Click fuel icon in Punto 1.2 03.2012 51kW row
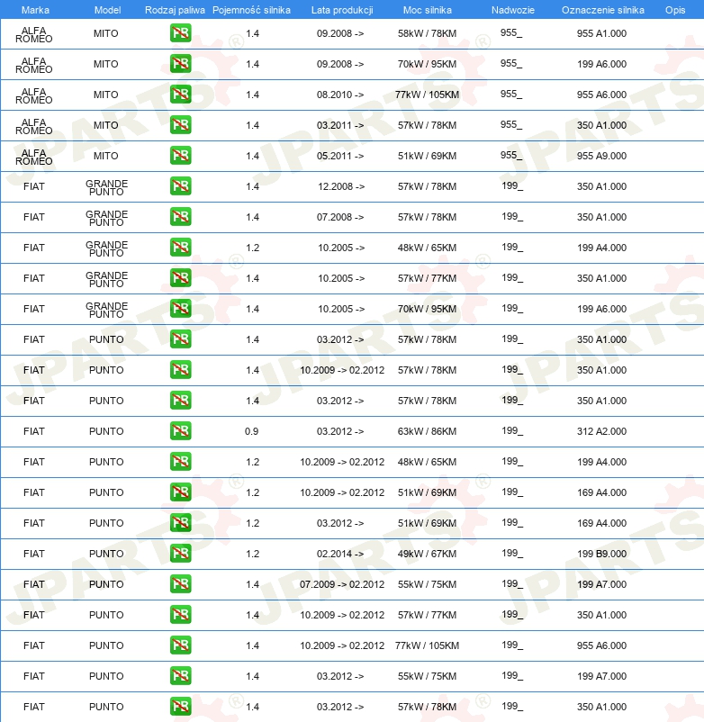 point(180,523)
